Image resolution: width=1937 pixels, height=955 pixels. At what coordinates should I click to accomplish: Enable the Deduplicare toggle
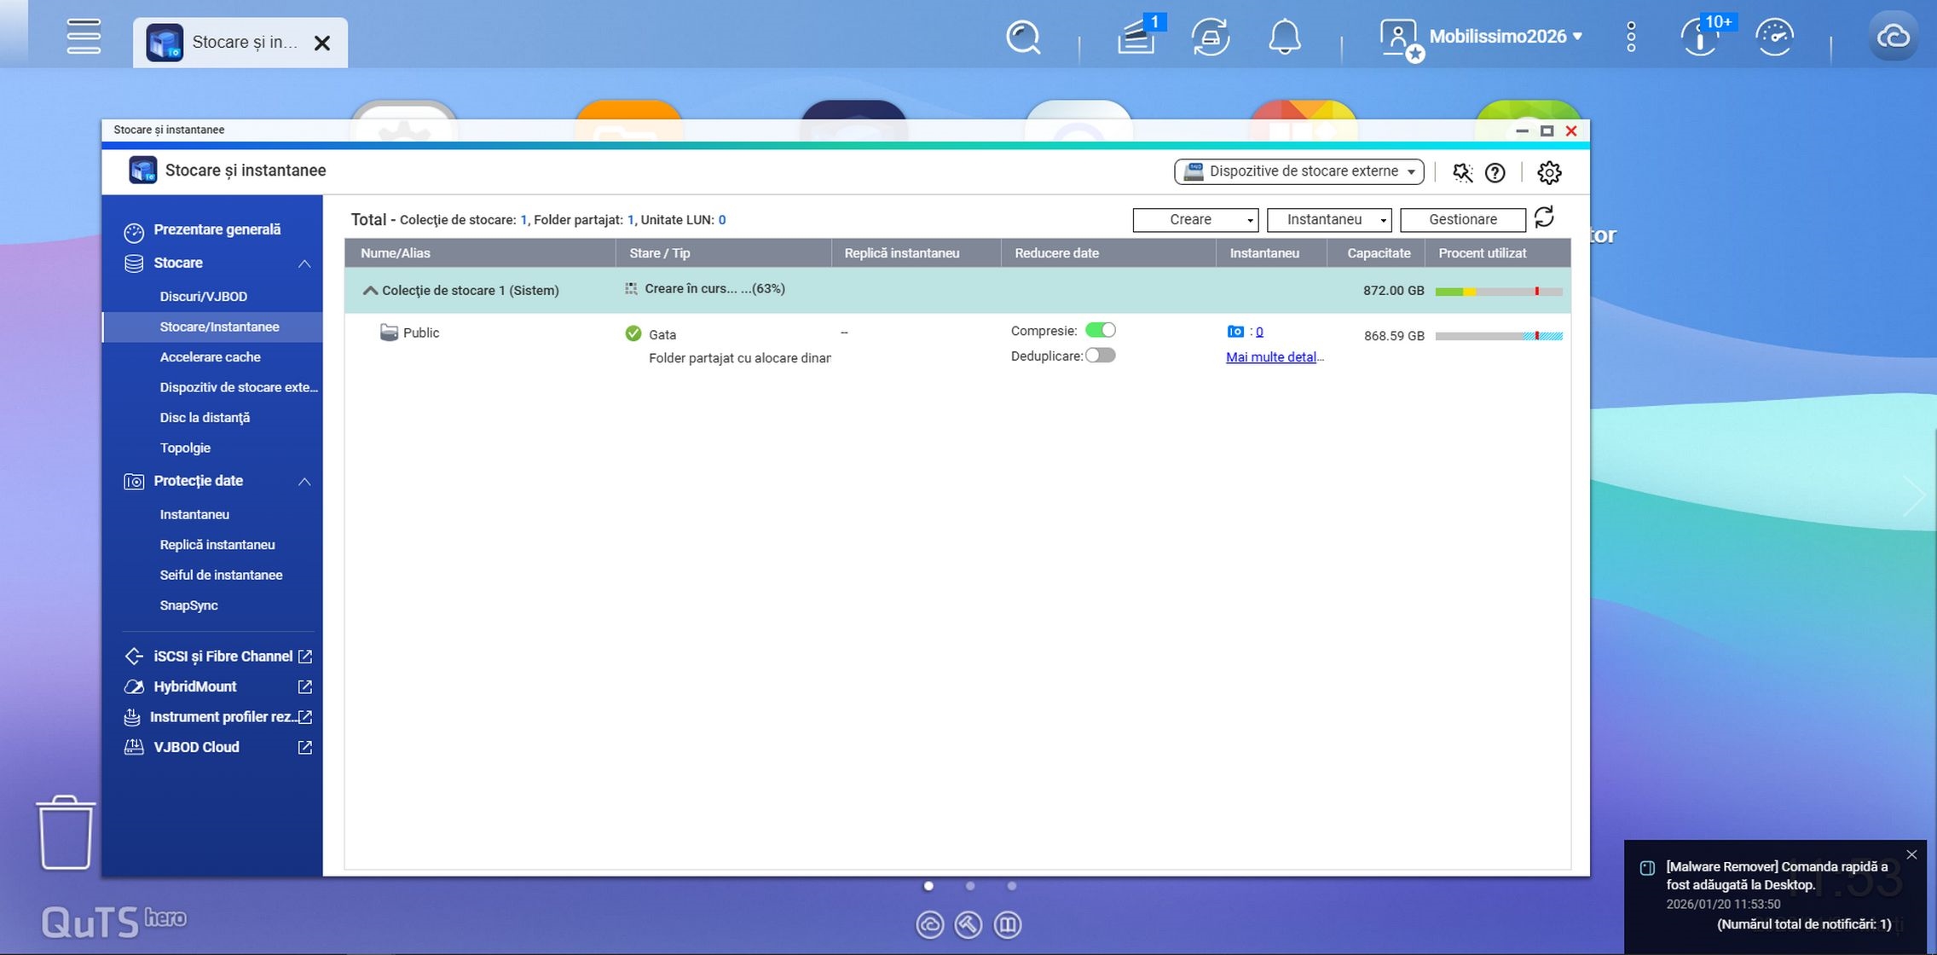pyautogui.click(x=1100, y=356)
